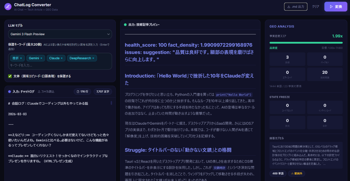Remove the Claude keyword tag
350x181 pixels.
62,58
